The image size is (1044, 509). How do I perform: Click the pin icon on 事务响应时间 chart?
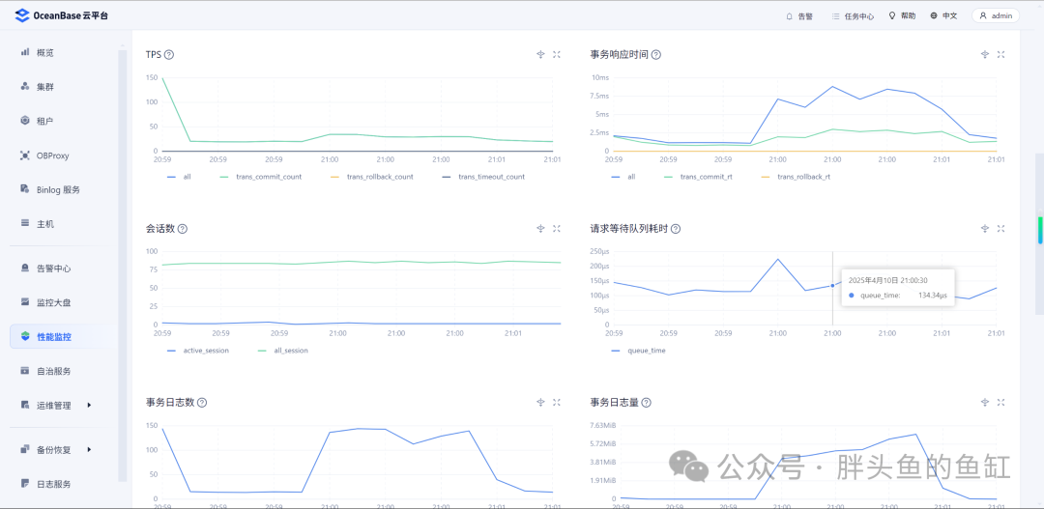pyautogui.click(x=985, y=54)
